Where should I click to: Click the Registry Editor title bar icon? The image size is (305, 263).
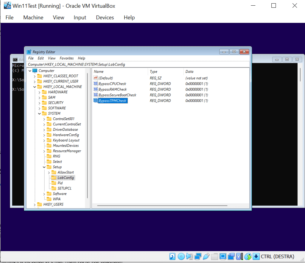(29, 52)
